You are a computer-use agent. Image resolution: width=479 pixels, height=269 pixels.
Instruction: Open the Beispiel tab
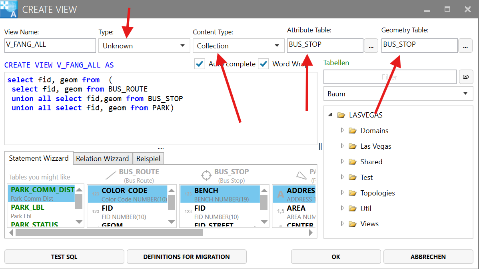coord(148,159)
